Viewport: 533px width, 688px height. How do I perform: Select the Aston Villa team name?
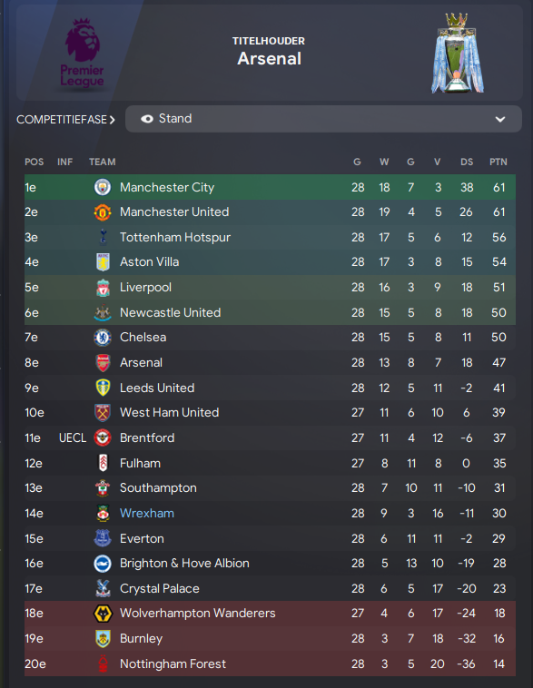[149, 262]
